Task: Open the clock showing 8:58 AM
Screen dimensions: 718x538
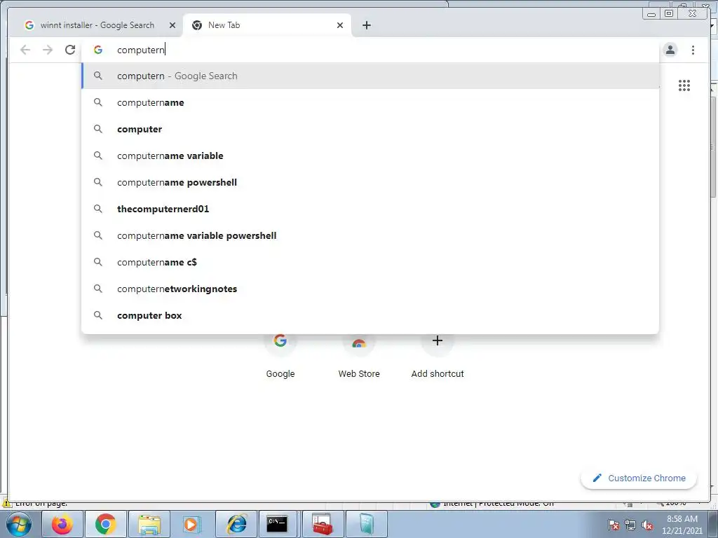Action: click(682, 525)
